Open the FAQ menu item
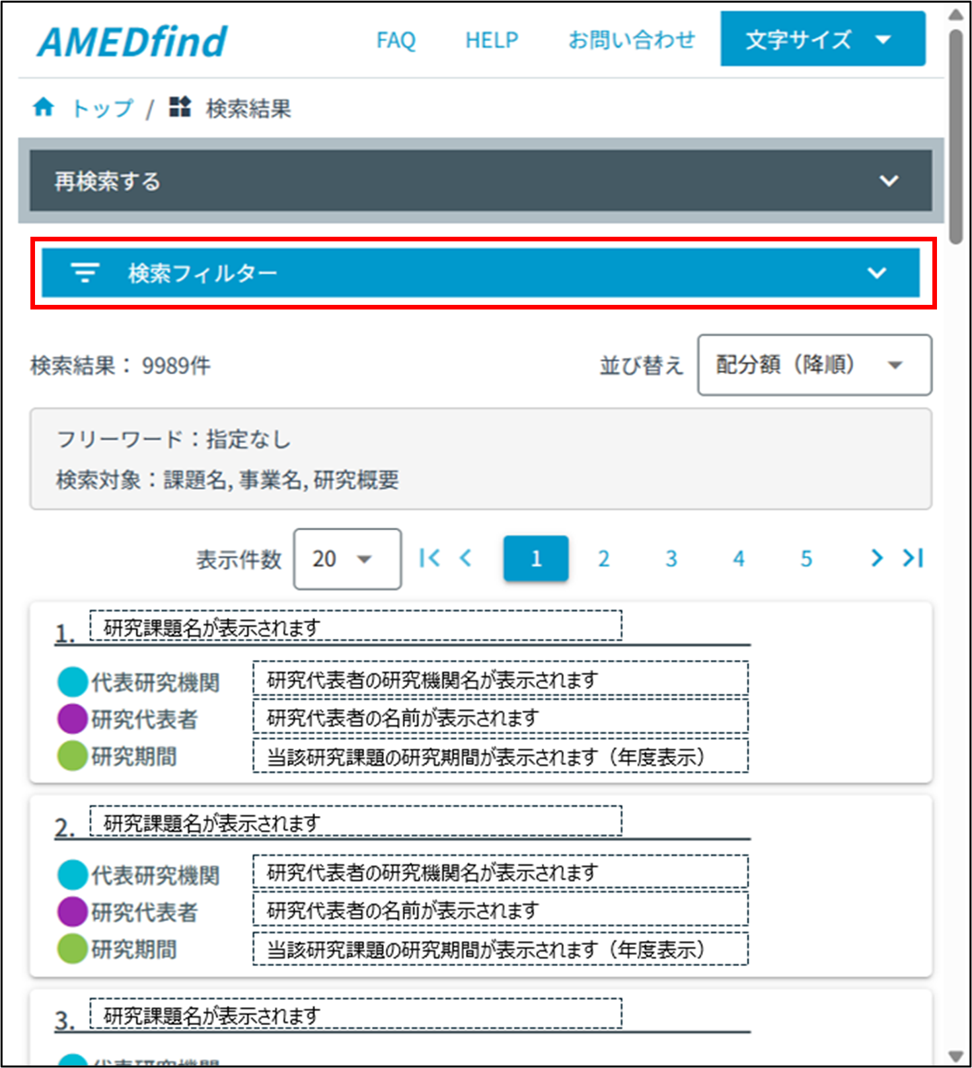The image size is (972, 1068). [396, 40]
